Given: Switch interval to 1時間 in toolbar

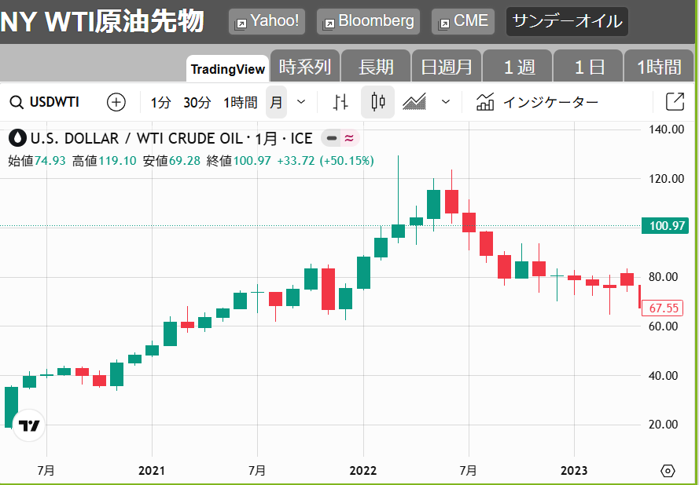Looking at the screenshot, I should pos(240,102).
